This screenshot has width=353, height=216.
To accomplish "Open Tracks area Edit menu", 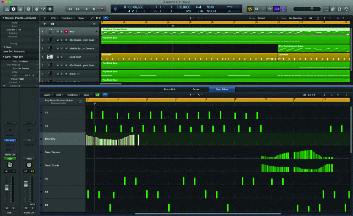I will click(x=54, y=18).
